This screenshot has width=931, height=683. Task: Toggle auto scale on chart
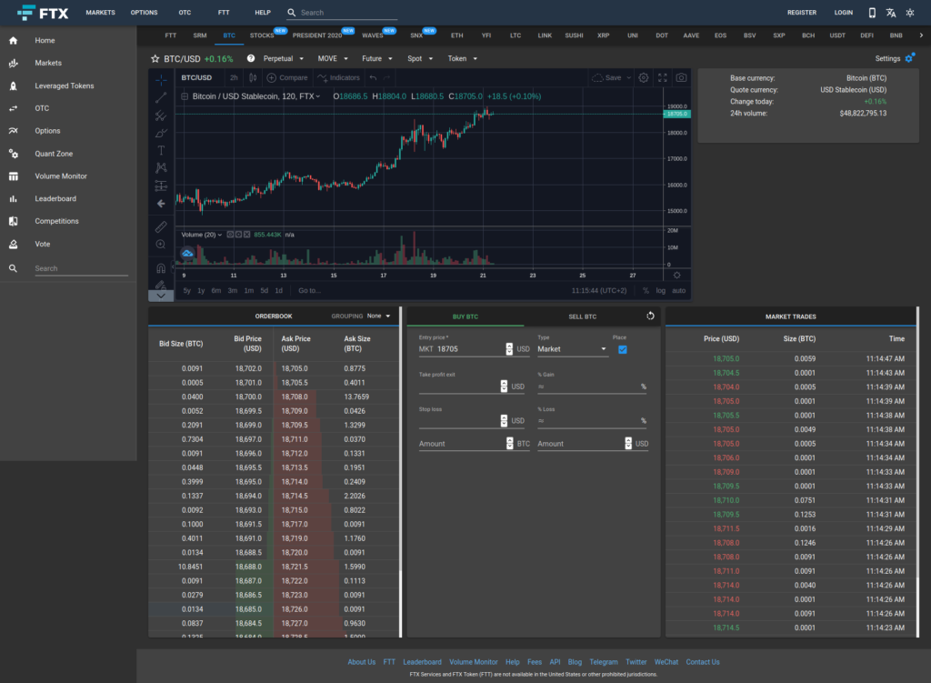(x=678, y=290)
